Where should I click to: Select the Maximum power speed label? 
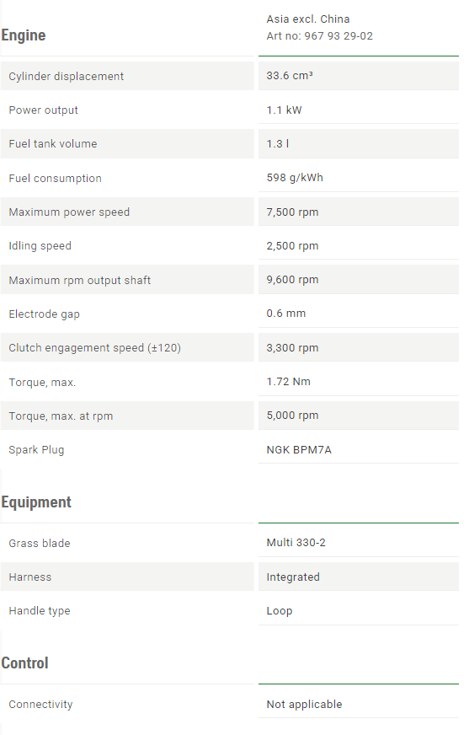[69, 212]
